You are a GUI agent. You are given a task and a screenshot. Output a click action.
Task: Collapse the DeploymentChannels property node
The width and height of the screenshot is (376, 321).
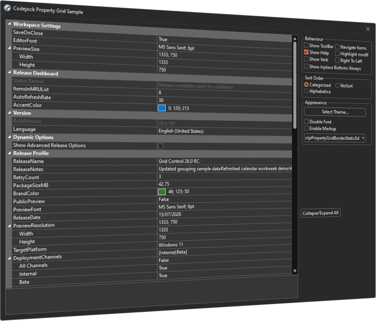click(x=9, y=258)
